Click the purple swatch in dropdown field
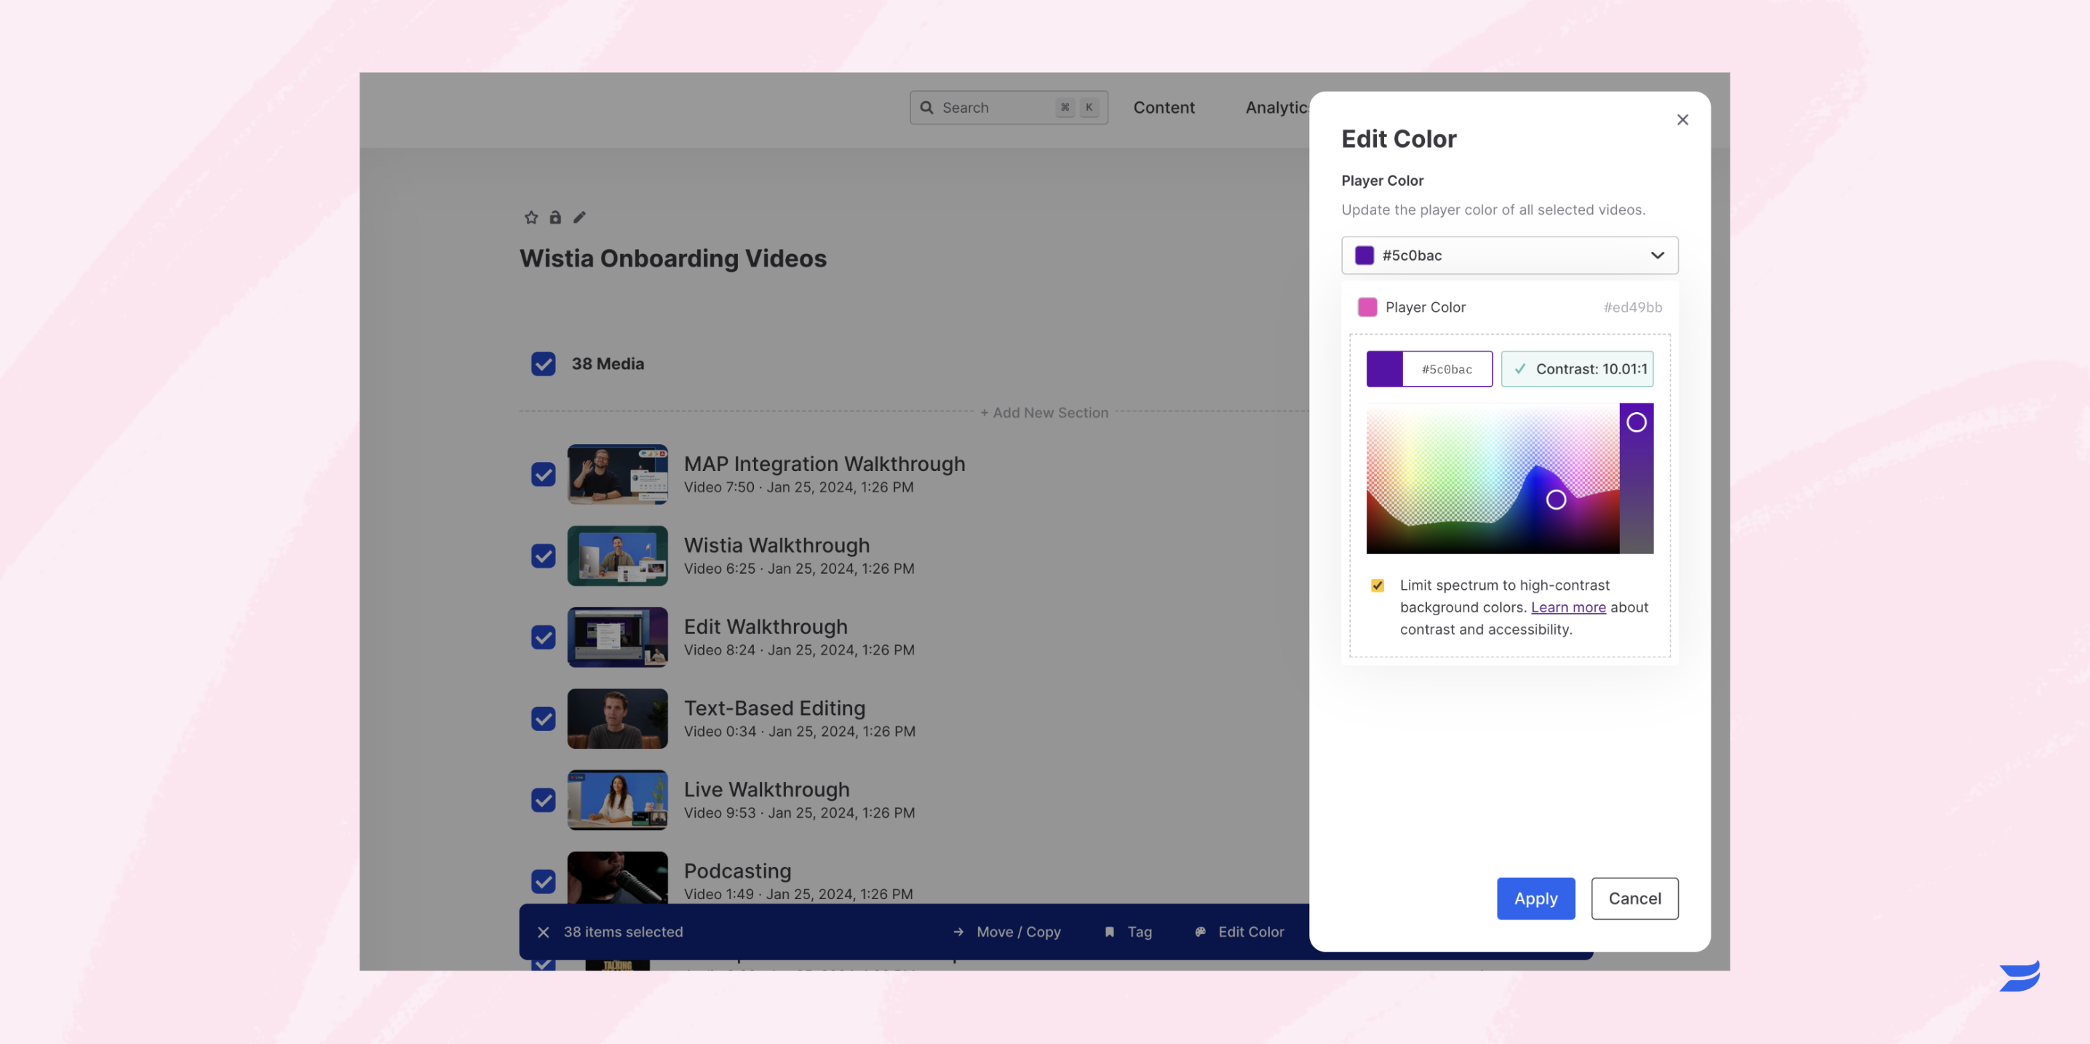The image size is (2090, 1044). [1364, 255]
